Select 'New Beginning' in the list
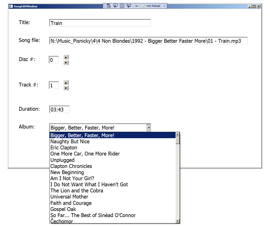This screenshot has height=227, width=270. click(x=113, y=172)
